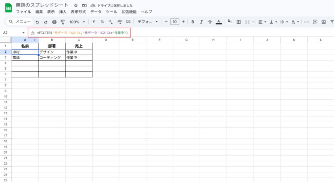Screen dimensions: 334x182
Task: Open the ヘルプ menu
Action: coord(146,12)
